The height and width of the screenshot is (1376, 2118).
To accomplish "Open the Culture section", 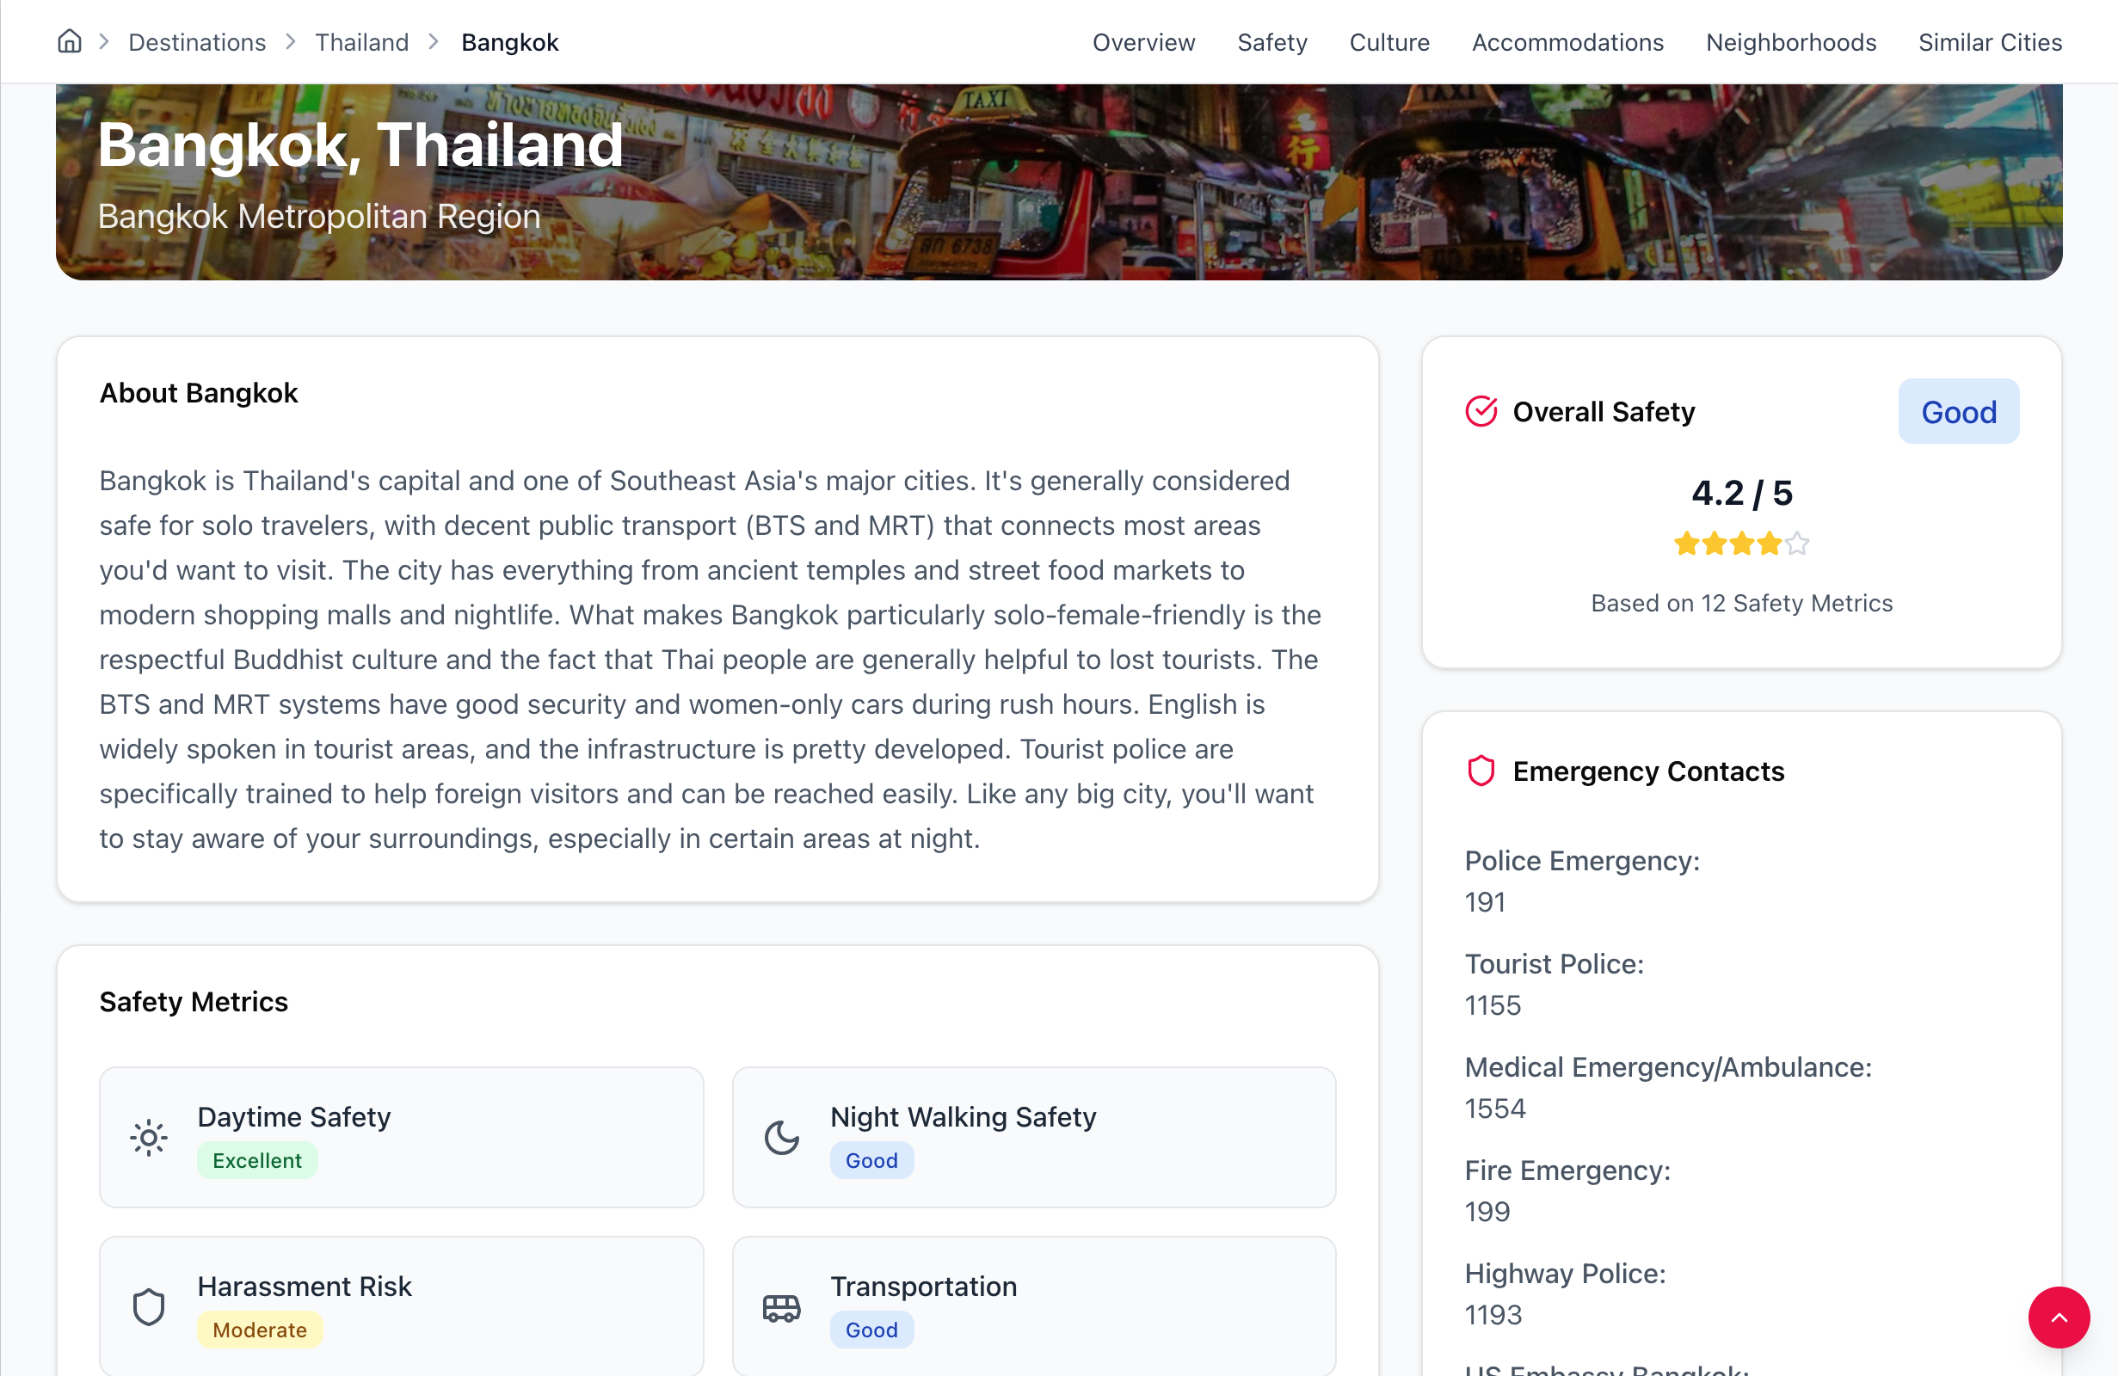I will coord(1389,42).
